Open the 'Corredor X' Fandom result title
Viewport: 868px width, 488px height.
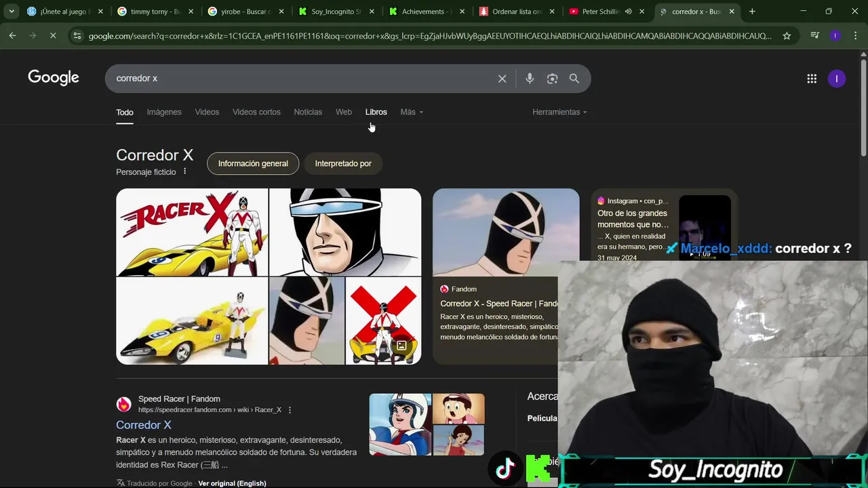144,425
